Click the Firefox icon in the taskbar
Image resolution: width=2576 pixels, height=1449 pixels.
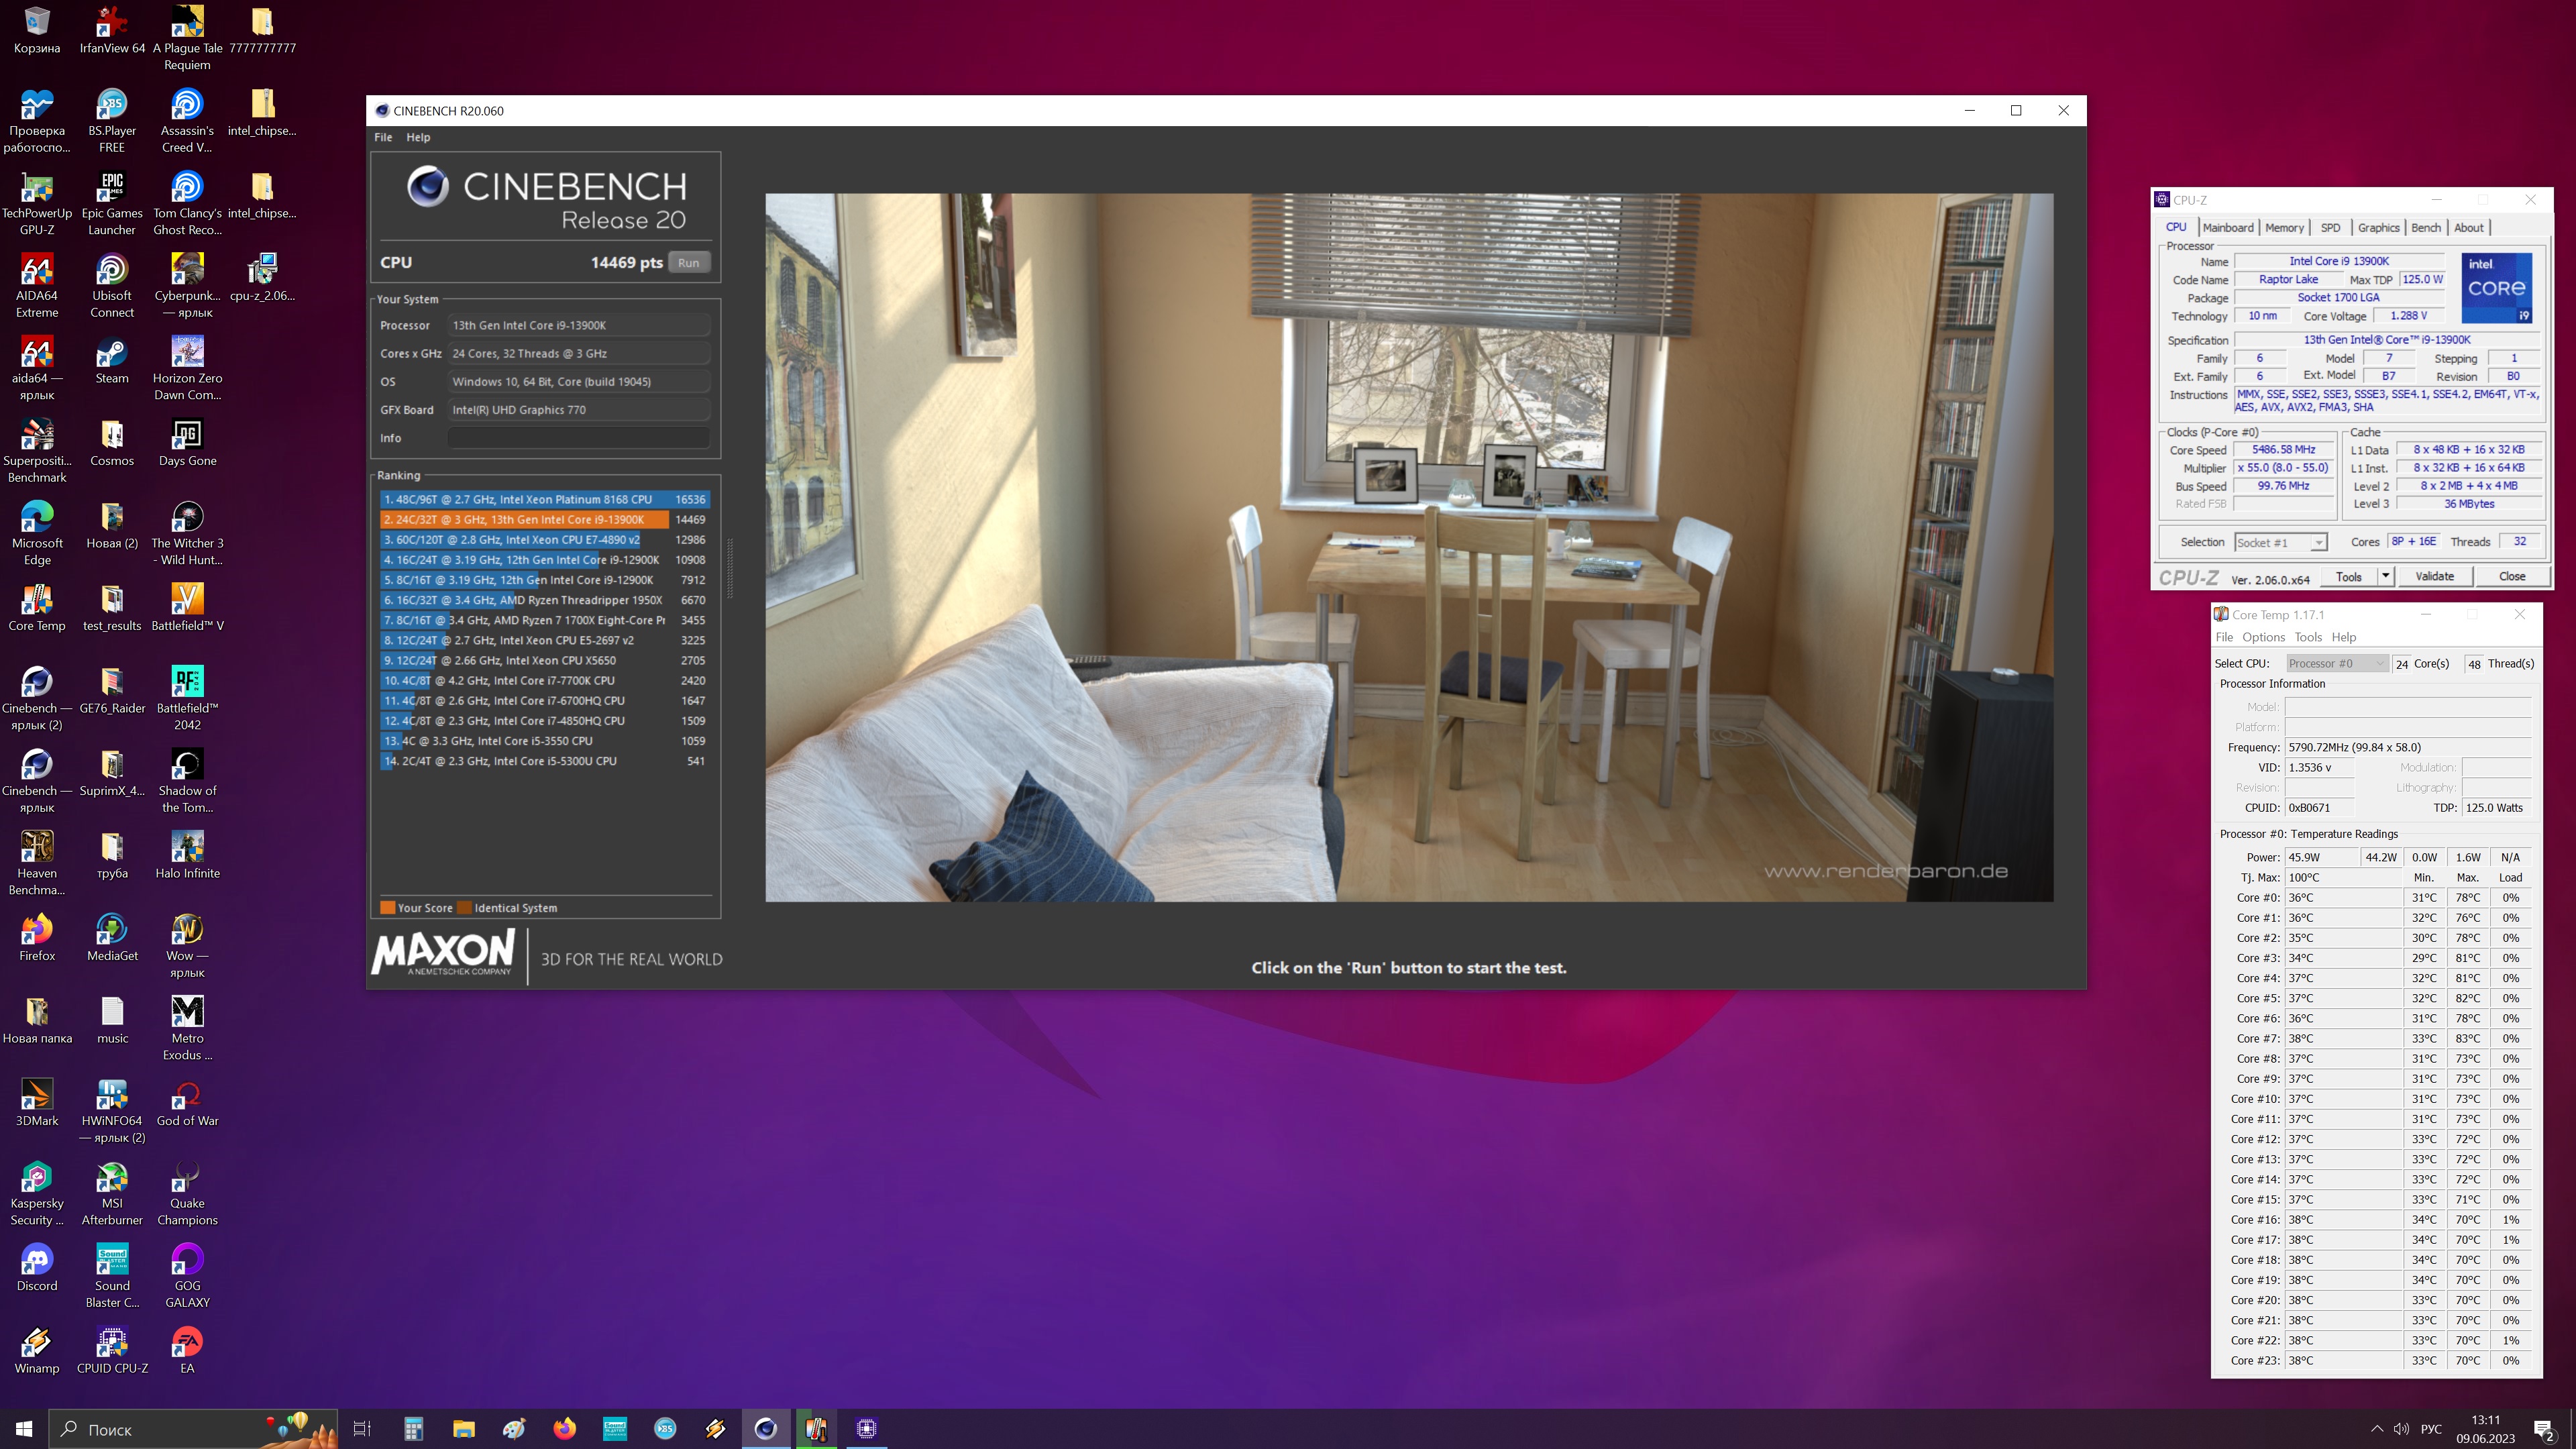pyautogui.click(x=565, y=1428)
